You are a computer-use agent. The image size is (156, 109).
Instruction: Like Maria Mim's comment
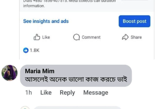[x=46, y=93]
